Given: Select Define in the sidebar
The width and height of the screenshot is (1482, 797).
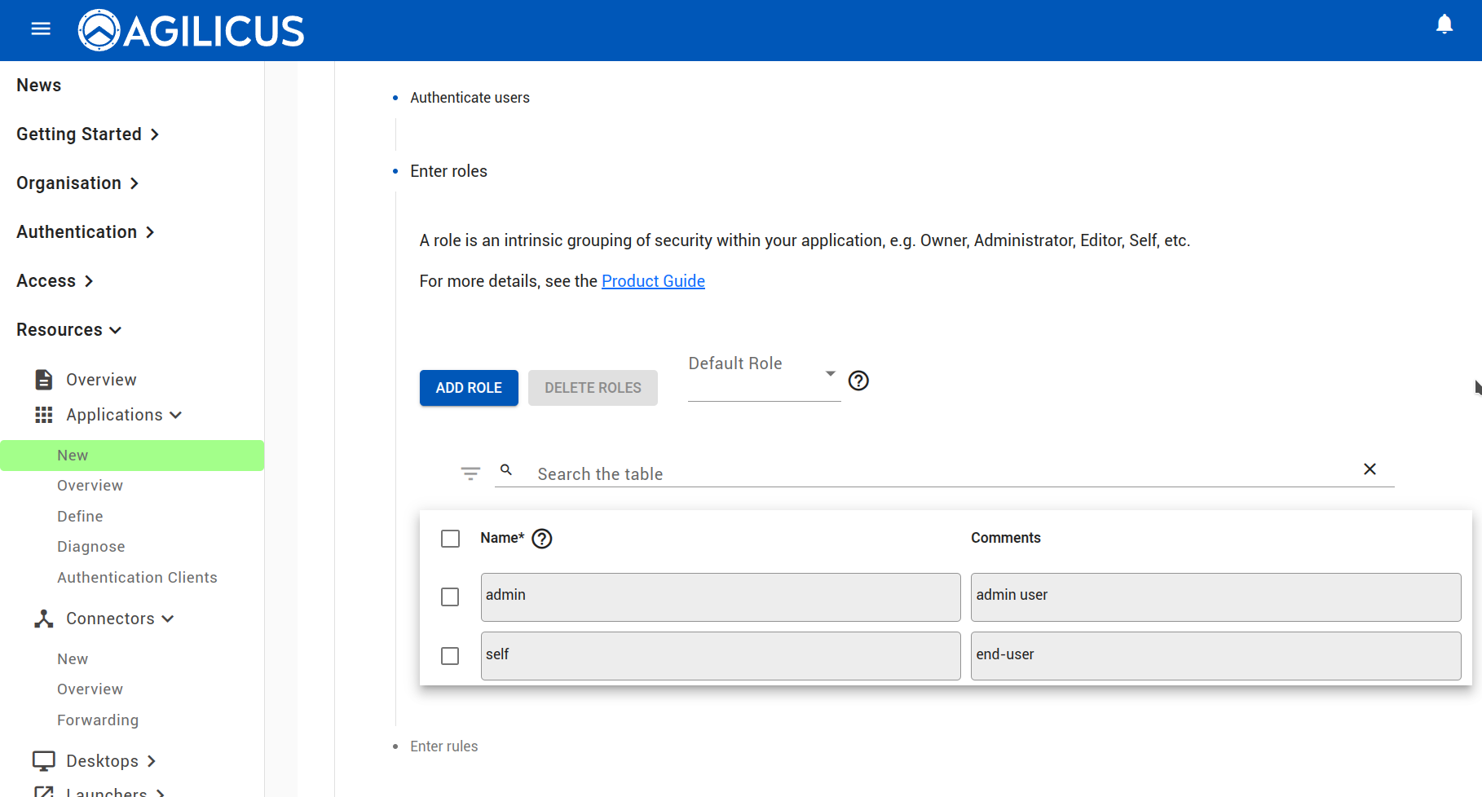Looking at the screenshot, I should (80, 516).
